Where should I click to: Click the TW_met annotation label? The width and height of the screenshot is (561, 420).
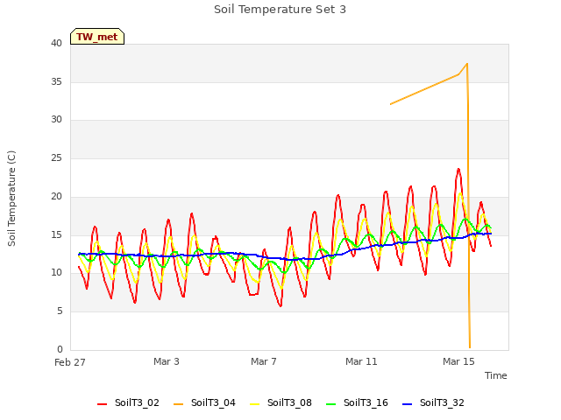click(97, 37)
